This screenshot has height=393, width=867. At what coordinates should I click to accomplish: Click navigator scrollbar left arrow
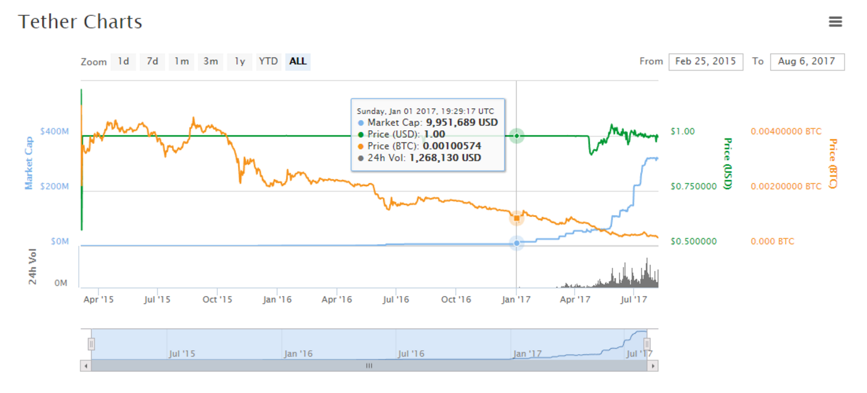(x=86, y=365)
